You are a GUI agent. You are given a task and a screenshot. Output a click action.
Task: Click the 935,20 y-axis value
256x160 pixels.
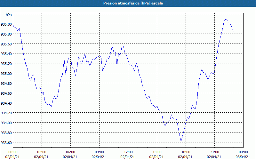(6, 63)
